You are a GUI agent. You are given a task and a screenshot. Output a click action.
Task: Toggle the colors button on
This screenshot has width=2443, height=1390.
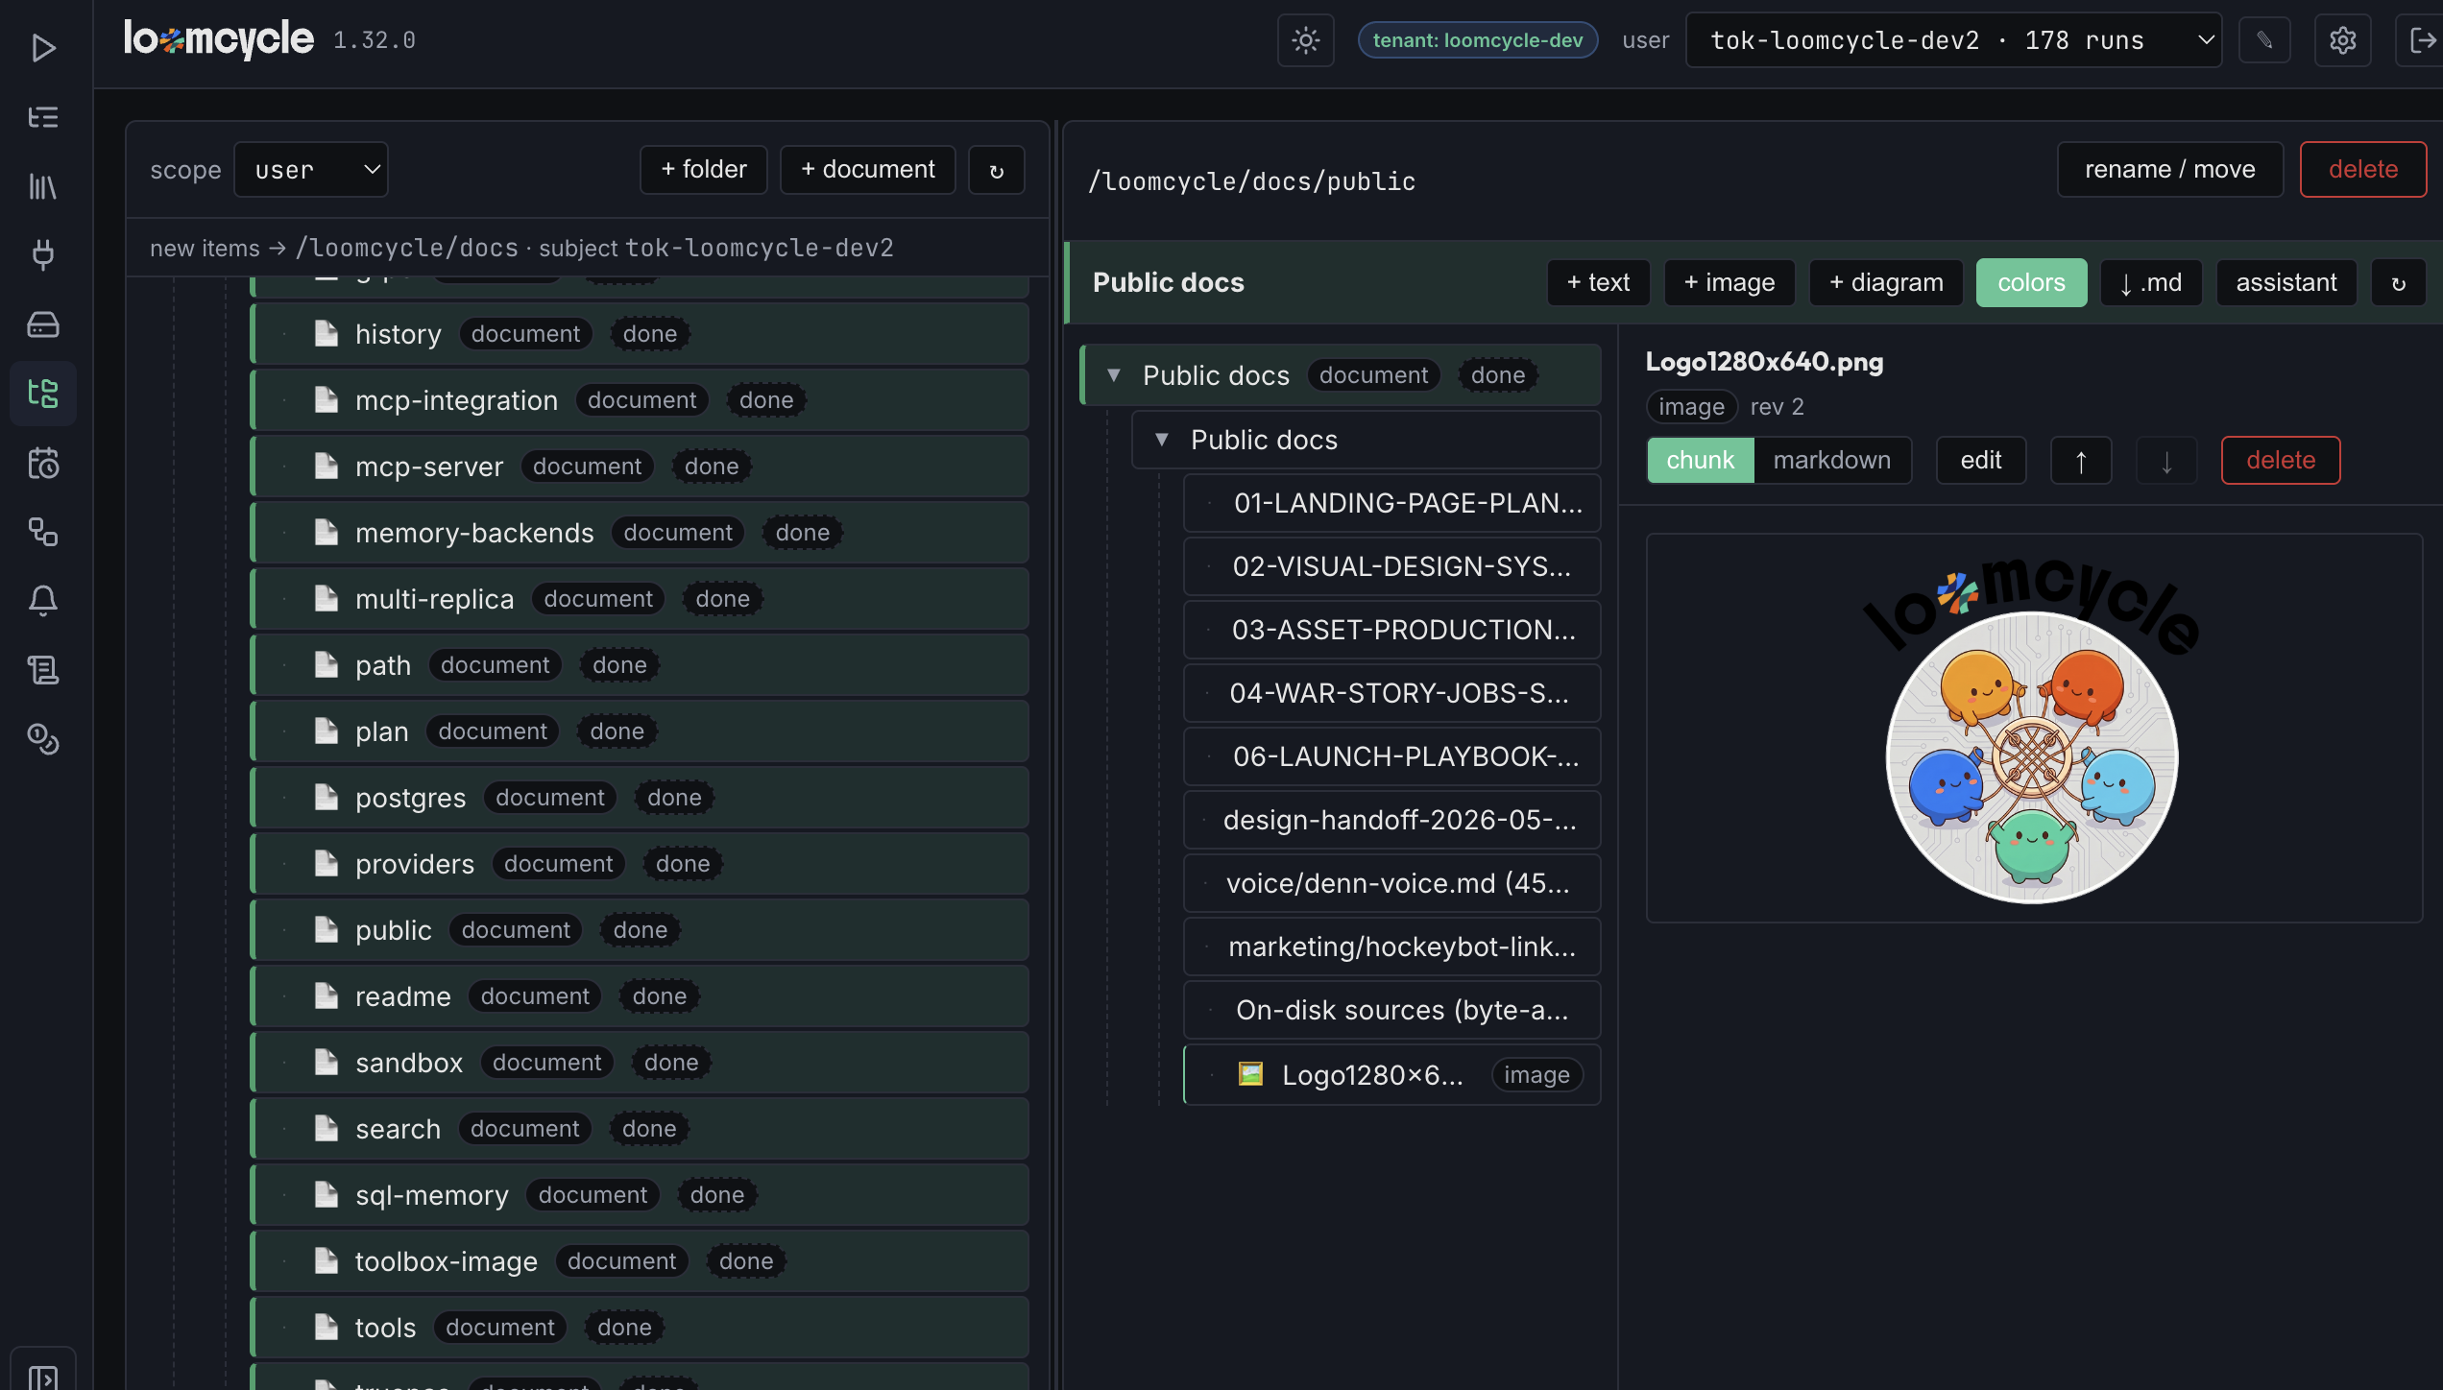pyautogui.click(x=2031, y=282)
